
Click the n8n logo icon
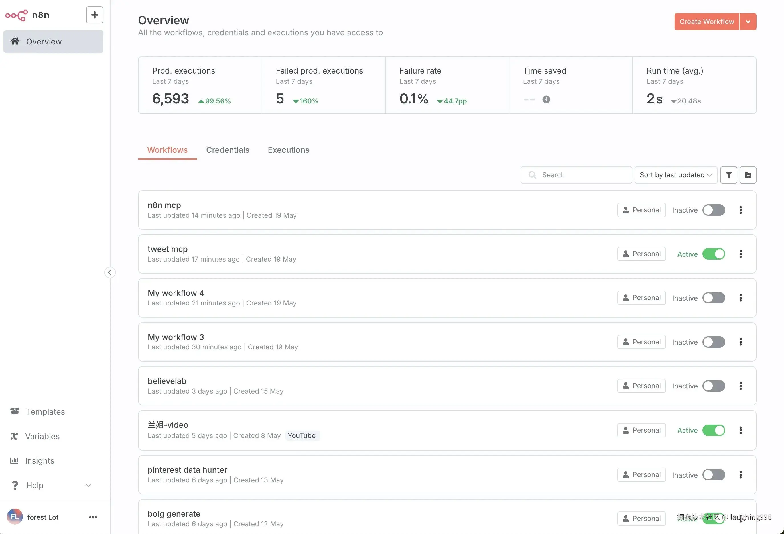tap(16, 15)
